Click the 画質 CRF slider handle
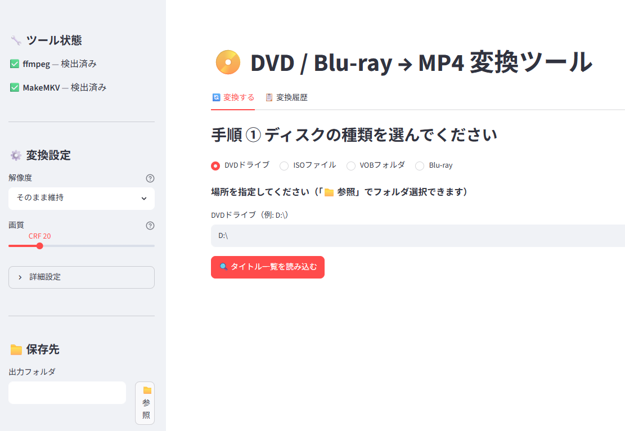The width and height of the screenshot is (625, 431). coord(40,246)
